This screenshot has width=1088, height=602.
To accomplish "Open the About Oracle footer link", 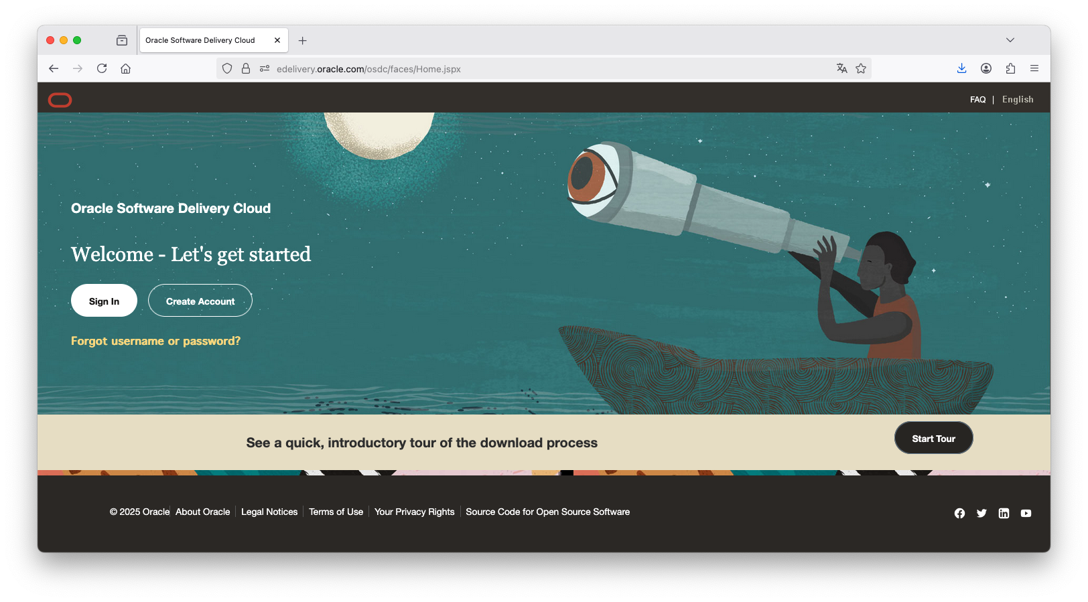I will [x=202, y=512].
